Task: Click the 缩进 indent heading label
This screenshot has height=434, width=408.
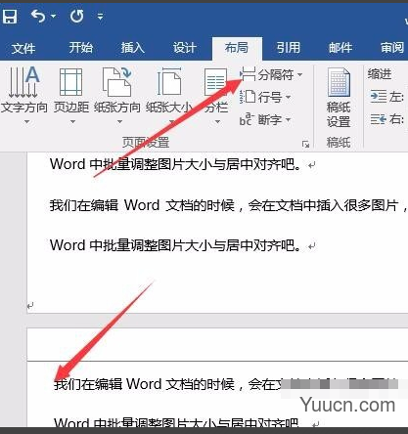Action: 380,74
